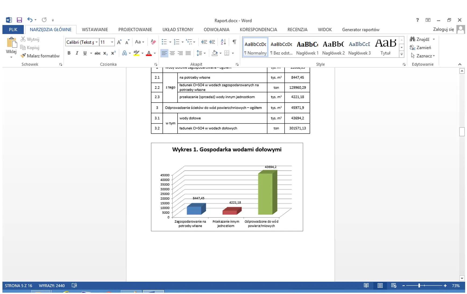Open the font size dropdown
467x294 pixels.
tap(112, 42)
